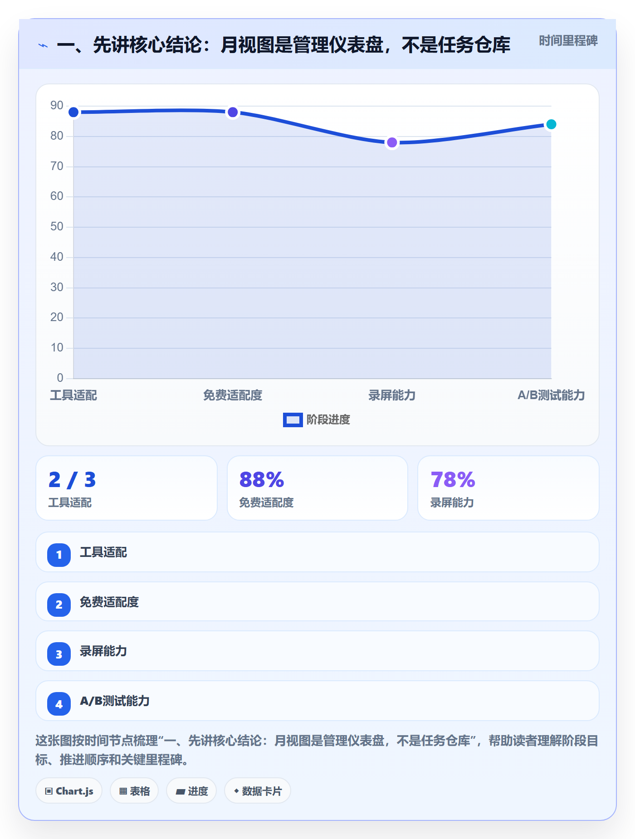Image resolution: width=635 pixels, height=839 pixels.
Task: Click the 时间里程碑 label in header
Action: tap(568, 41)
